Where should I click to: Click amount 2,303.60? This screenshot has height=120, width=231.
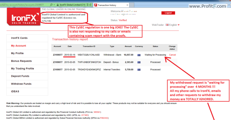pos(129,62)
